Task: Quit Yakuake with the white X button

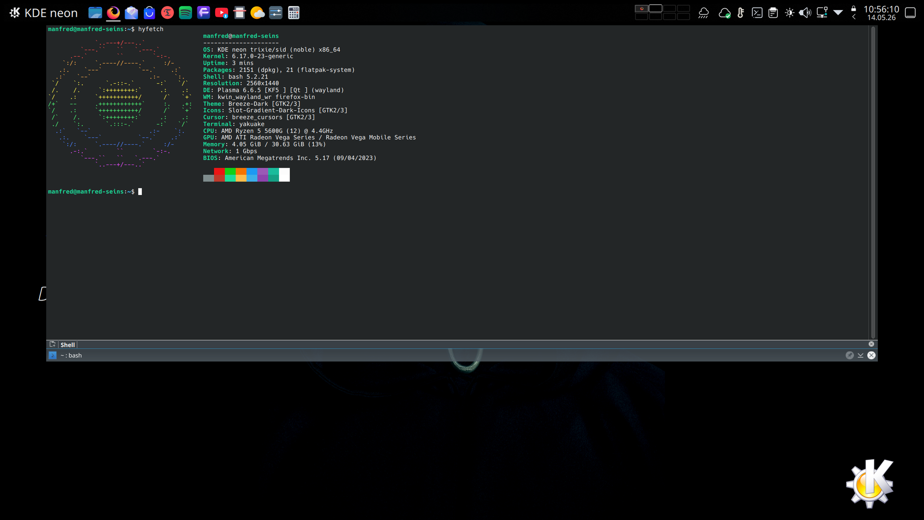Action: 872,355
